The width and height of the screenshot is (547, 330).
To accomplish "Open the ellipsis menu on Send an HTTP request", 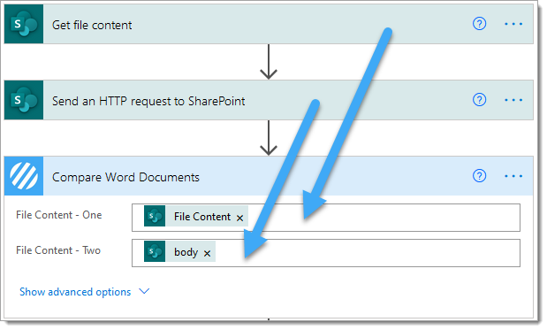I will tap(513, 100).
